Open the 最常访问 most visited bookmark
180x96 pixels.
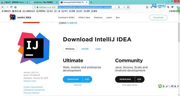point(6,11)
